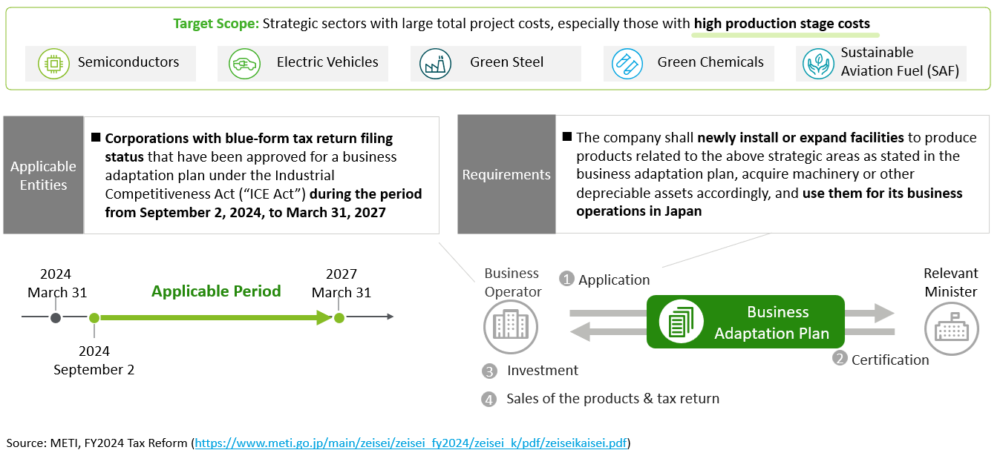Viewport: 1000px width, 450px height.
Task: Click the number 4 Sales step circle
Action: [x=488, y=399]
